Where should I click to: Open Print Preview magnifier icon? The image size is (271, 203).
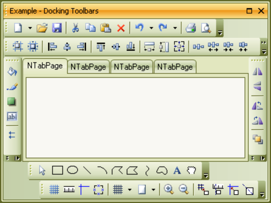tap(206, 28)
